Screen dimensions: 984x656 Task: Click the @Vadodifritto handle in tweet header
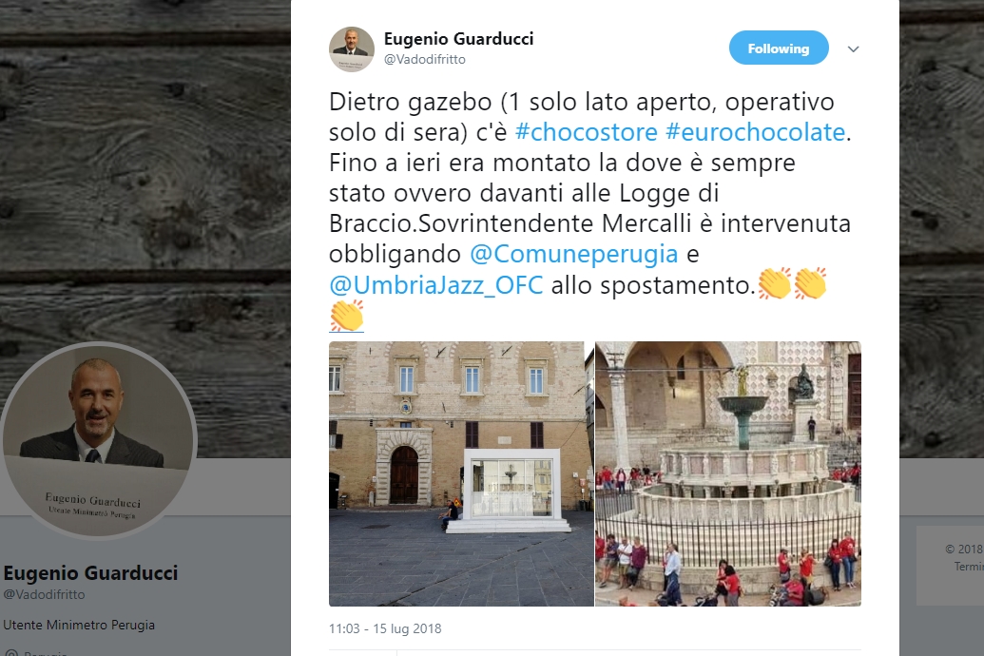point(425,59)
